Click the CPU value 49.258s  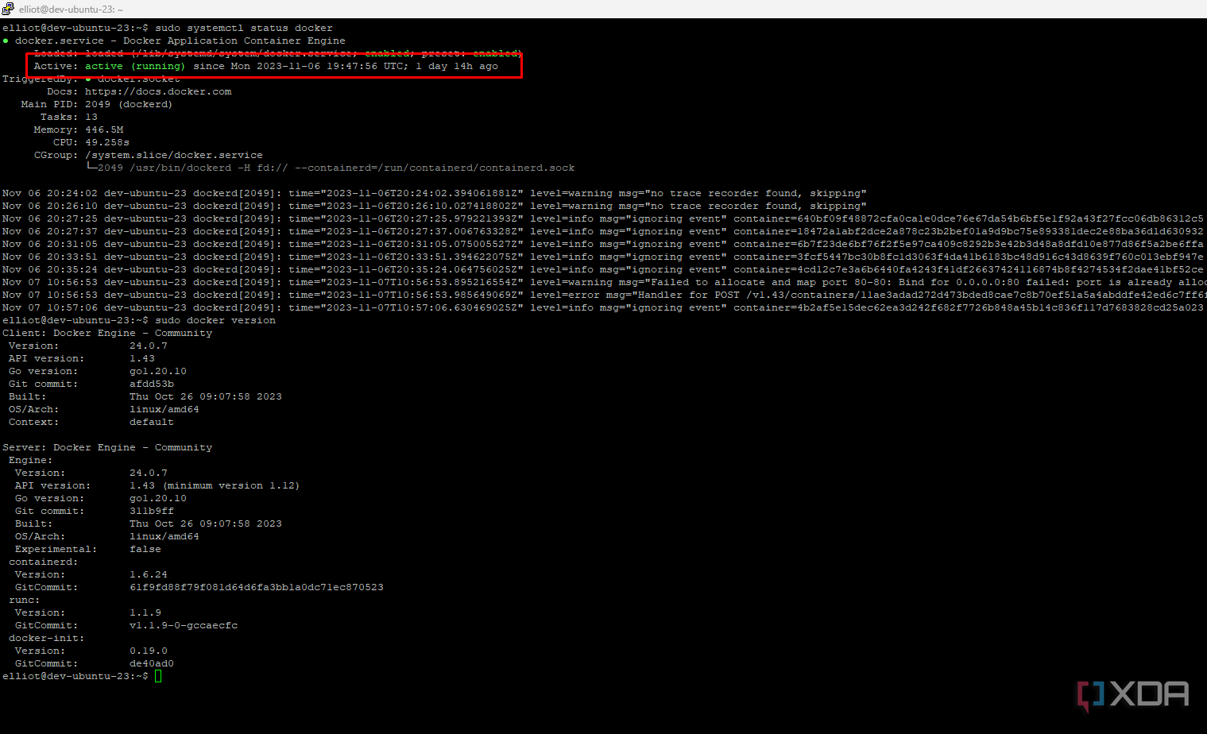click(x=107, y=142)
